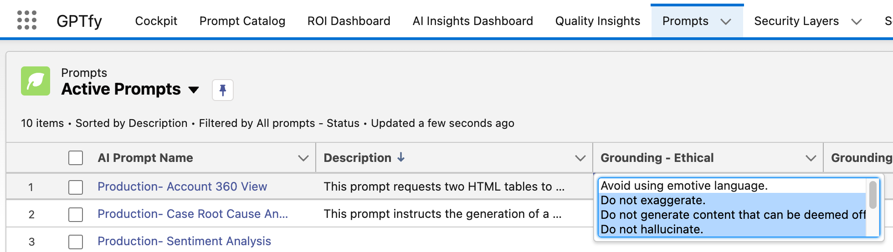Show Description column actions chevron
This screenshot has width=893, height=252.
point(580,158)
